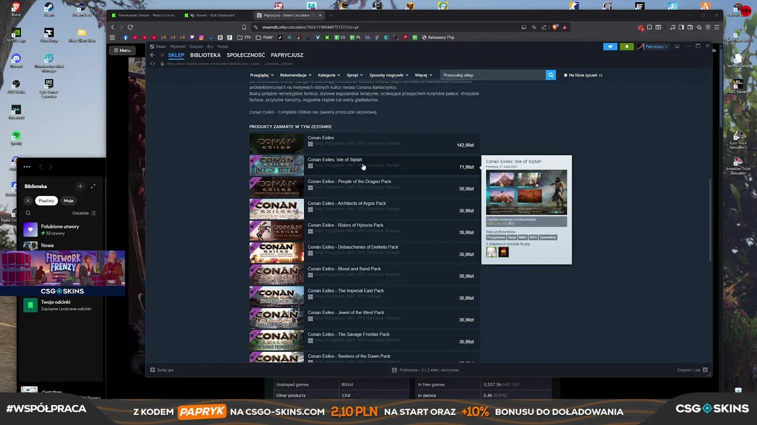The image size is (757, 425).
Task: Open the Znajomi menu
Action: [196, 47]
